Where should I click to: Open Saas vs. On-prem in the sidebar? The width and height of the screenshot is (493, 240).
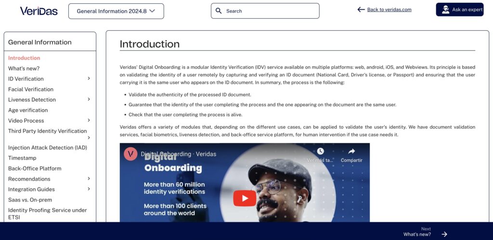[x=30, y=200]
